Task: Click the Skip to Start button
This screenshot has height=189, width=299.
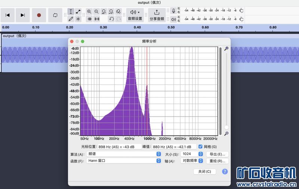Action: [7, 15]
